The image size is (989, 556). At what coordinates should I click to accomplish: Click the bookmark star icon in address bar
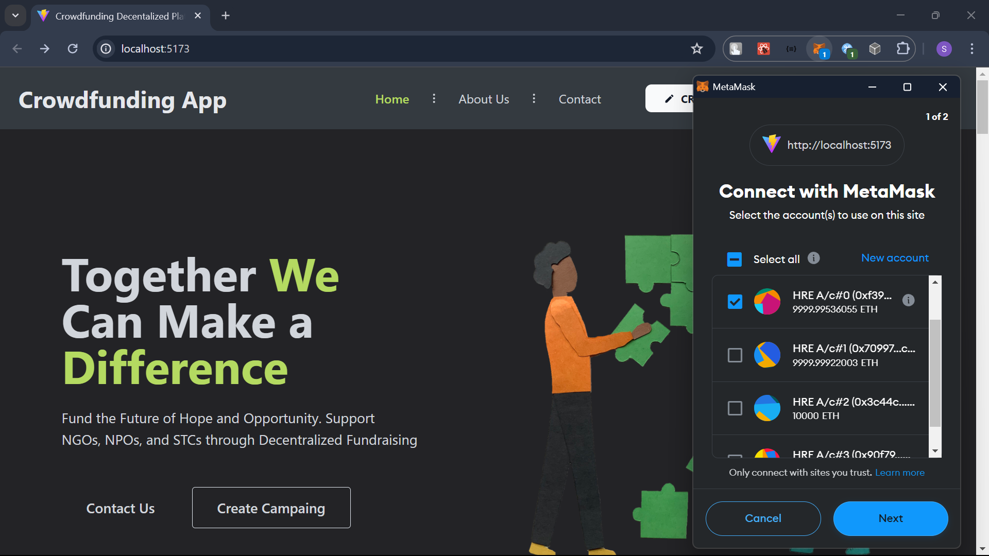tap(697, 48)
